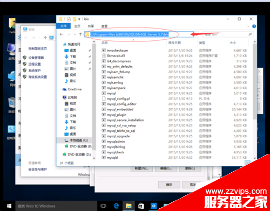Select the mysqlbinlog file name
The width and height of the screenshot is (270, 211).
(x=116, y=147)
